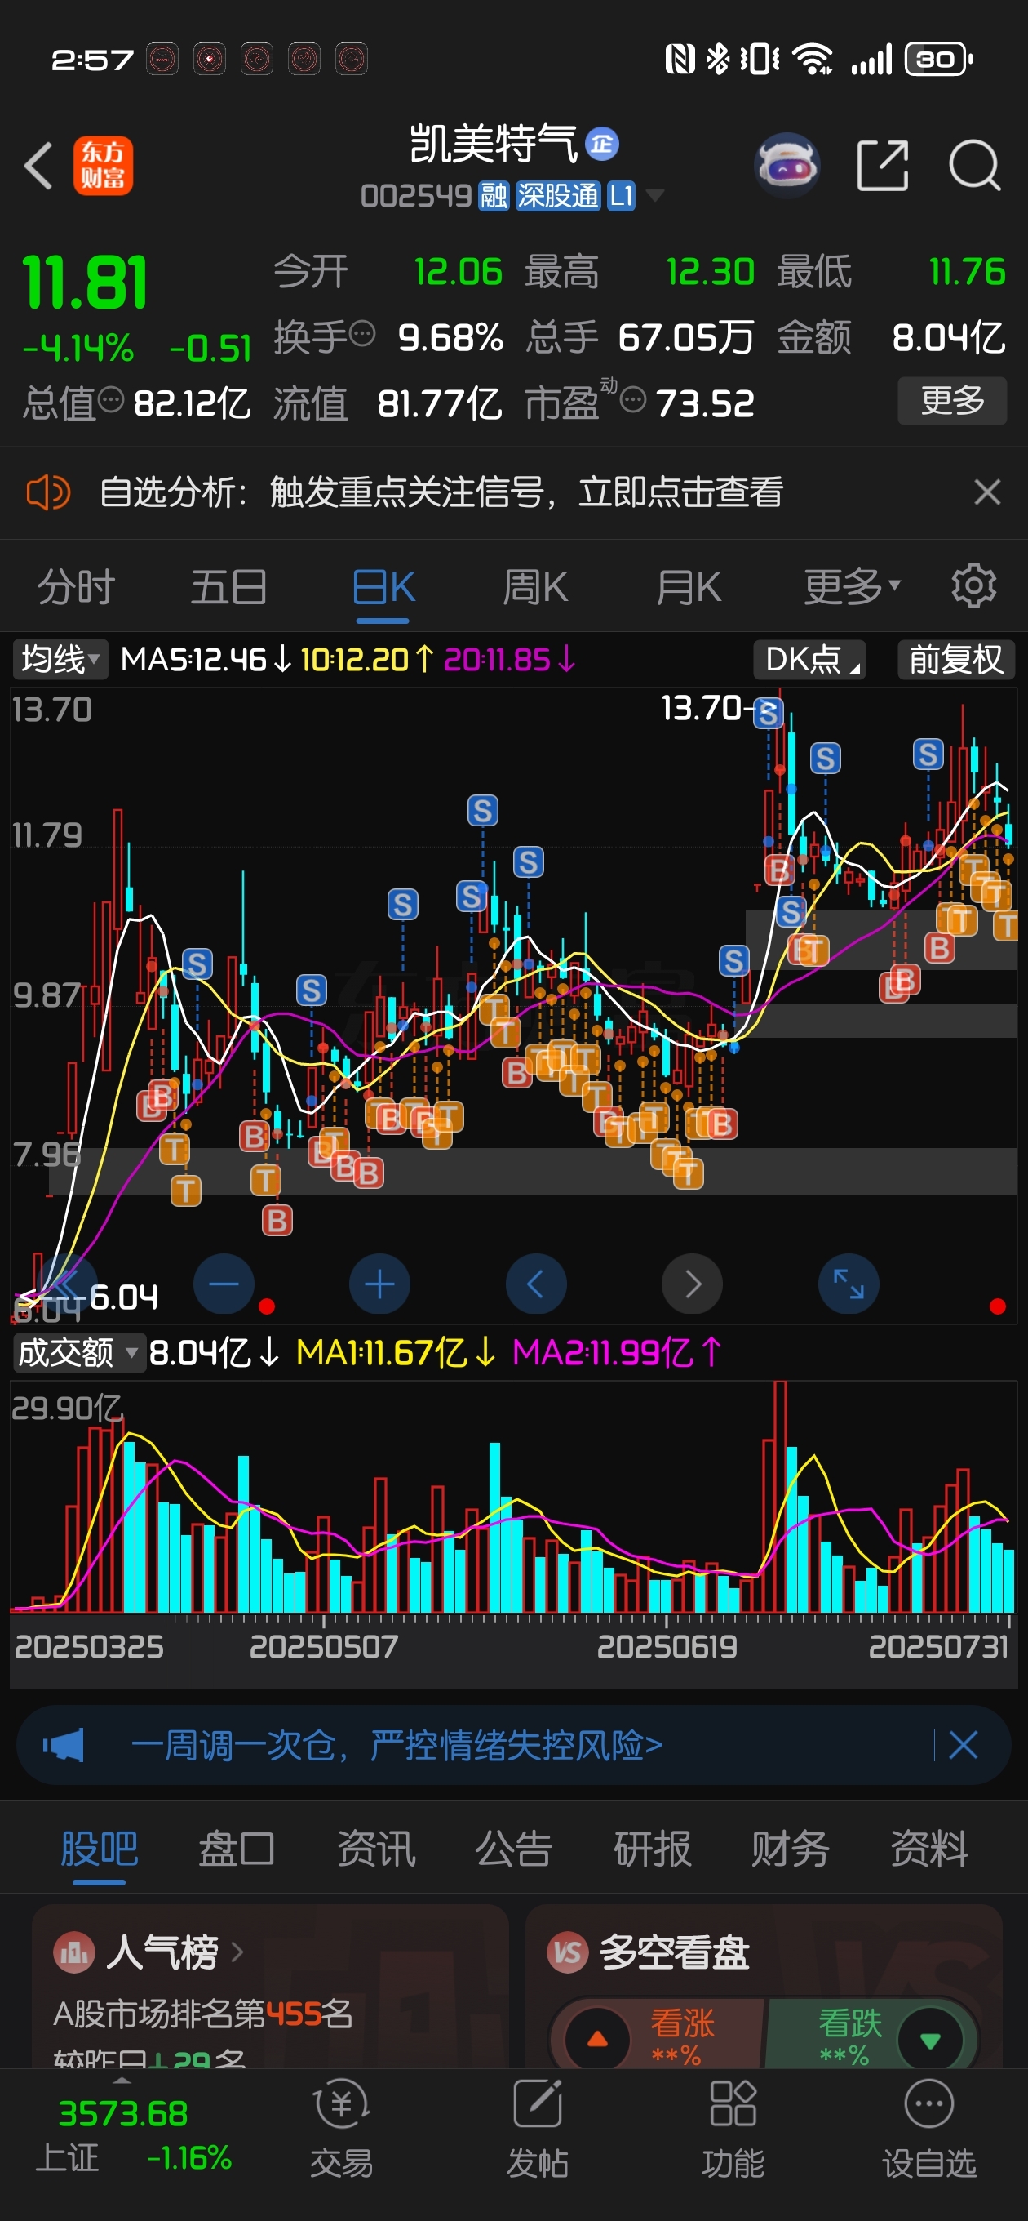
Task: Open 发帖 post icon in bottom bar
Action: 537,2129
